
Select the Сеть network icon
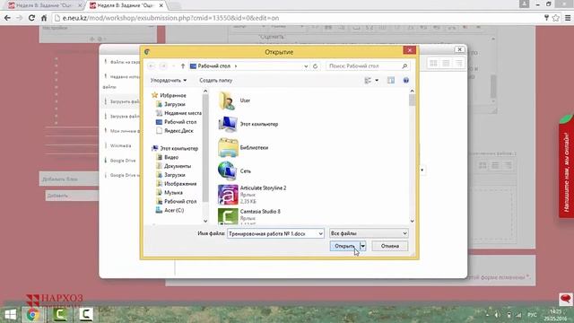[227, 171]
